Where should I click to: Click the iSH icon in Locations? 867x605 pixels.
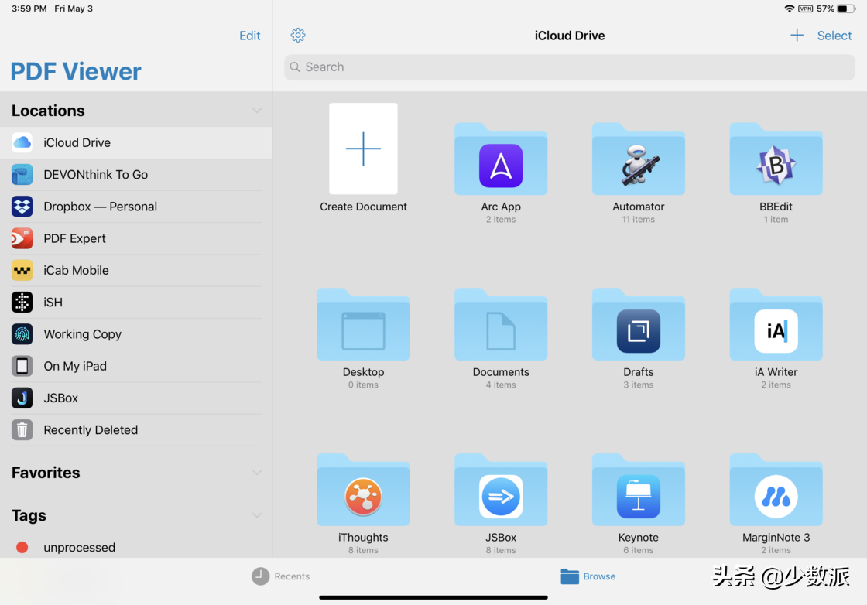click(22, 302)
